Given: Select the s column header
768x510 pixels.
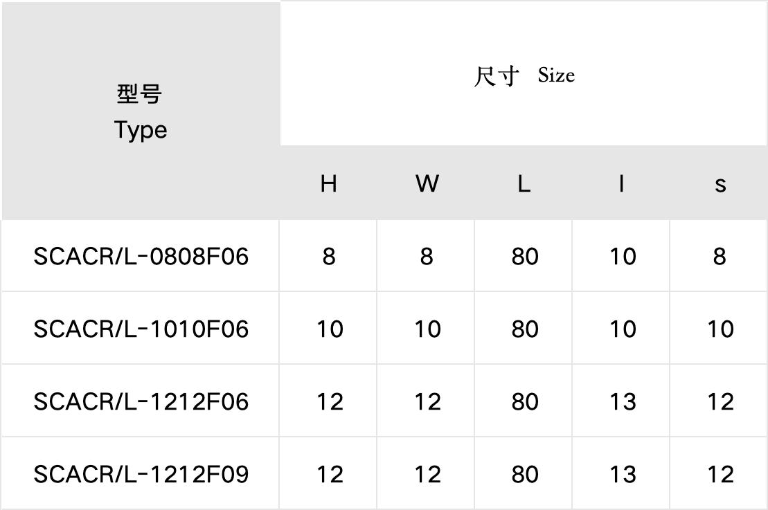Looking at the screenshot, I should pyautogui.click(x=720, y=184).
